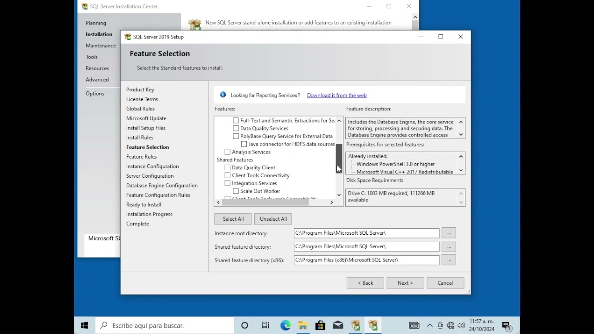Viewport: 594px width, 334px height.
Task: Open Cortana circle on taskbar
Action: (x=245, y=326)
